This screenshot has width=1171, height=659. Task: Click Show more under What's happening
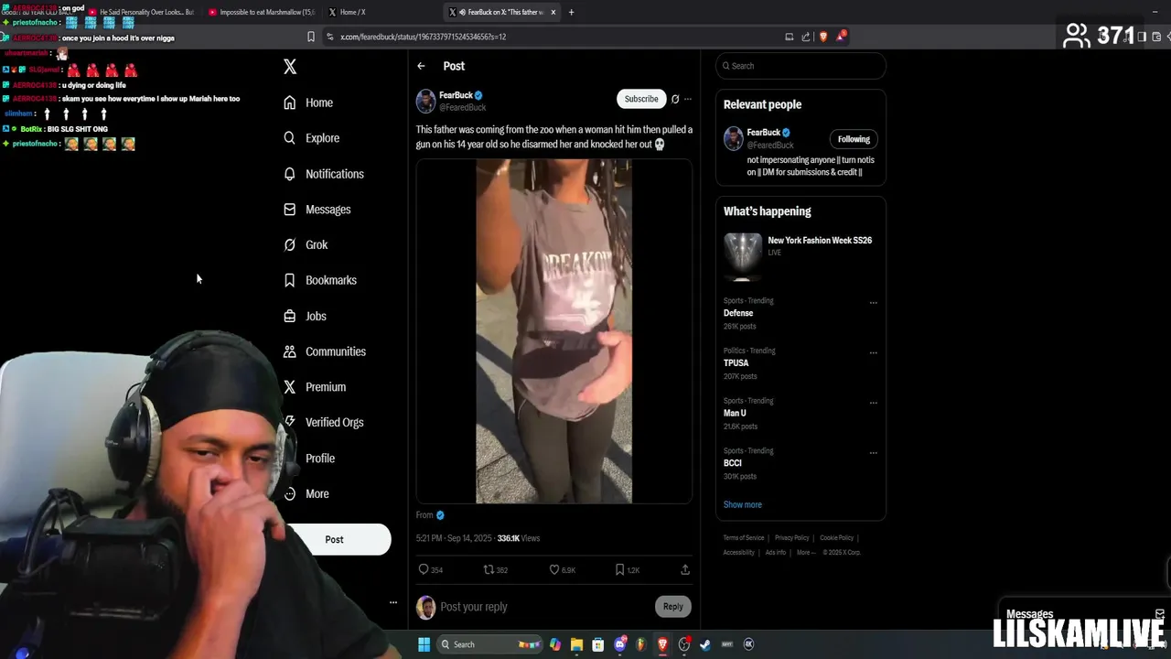(743, 504)
